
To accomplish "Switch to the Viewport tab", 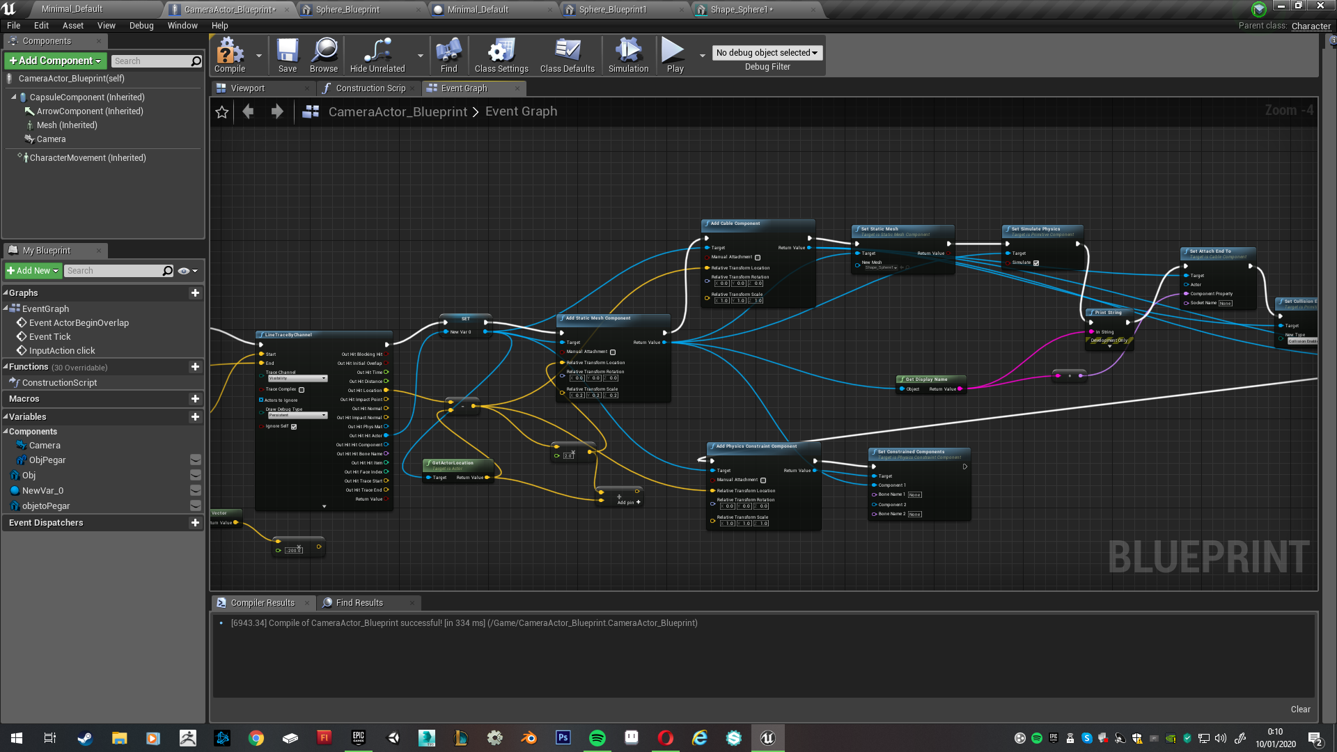I will click(x=247, y=88).
